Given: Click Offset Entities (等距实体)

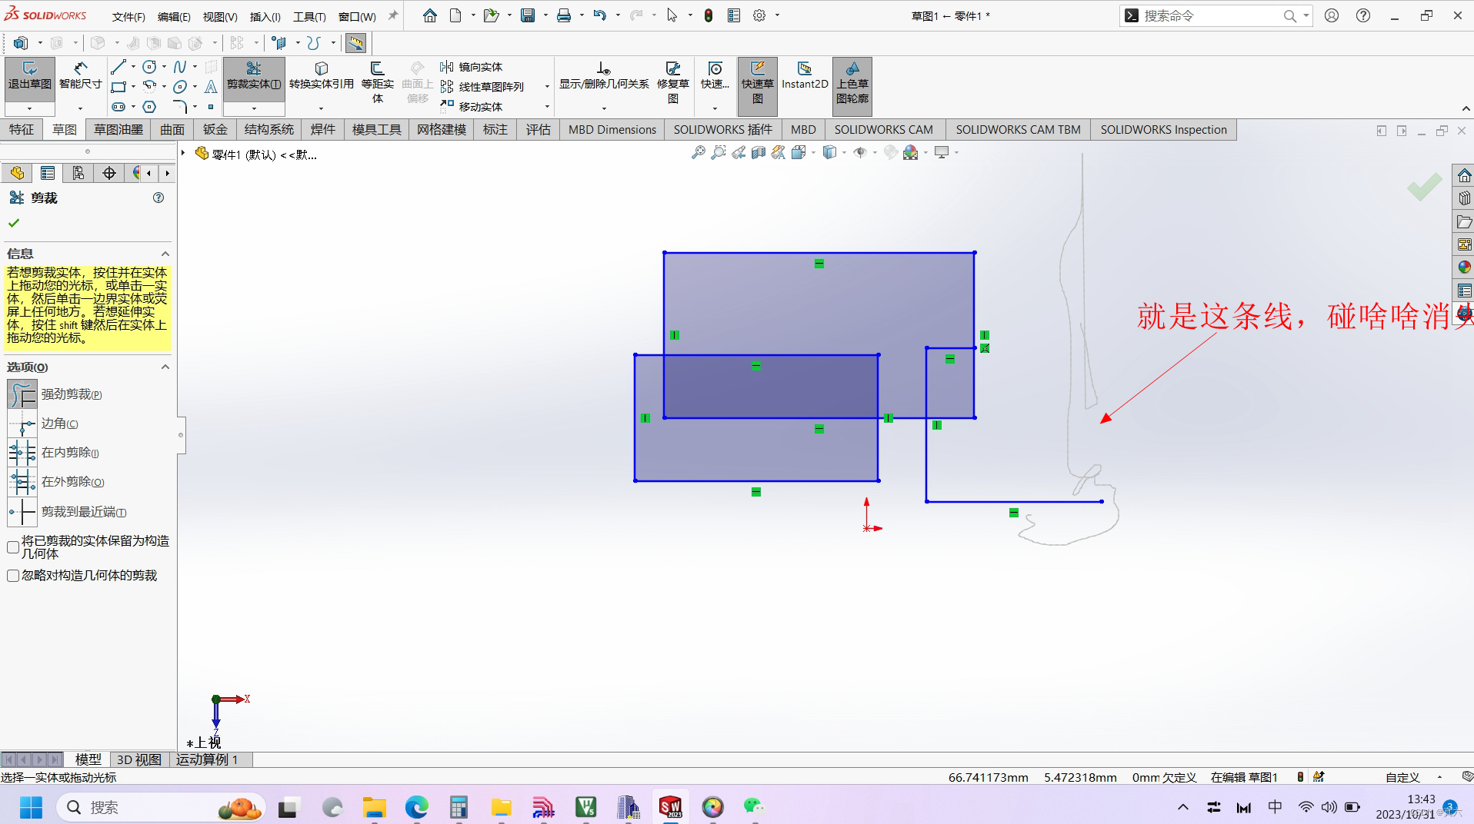Looking at the screenshot, I should point(377,82).
